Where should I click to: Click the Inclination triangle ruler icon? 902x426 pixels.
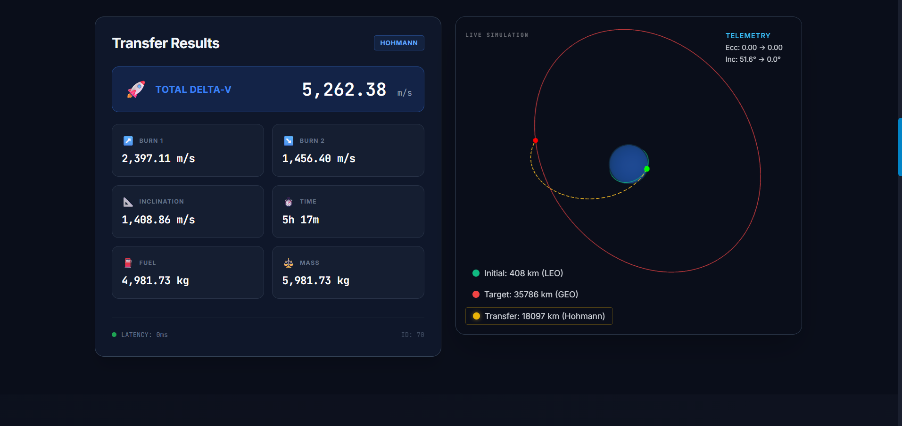pyautogui.click(x=128, y=202)
